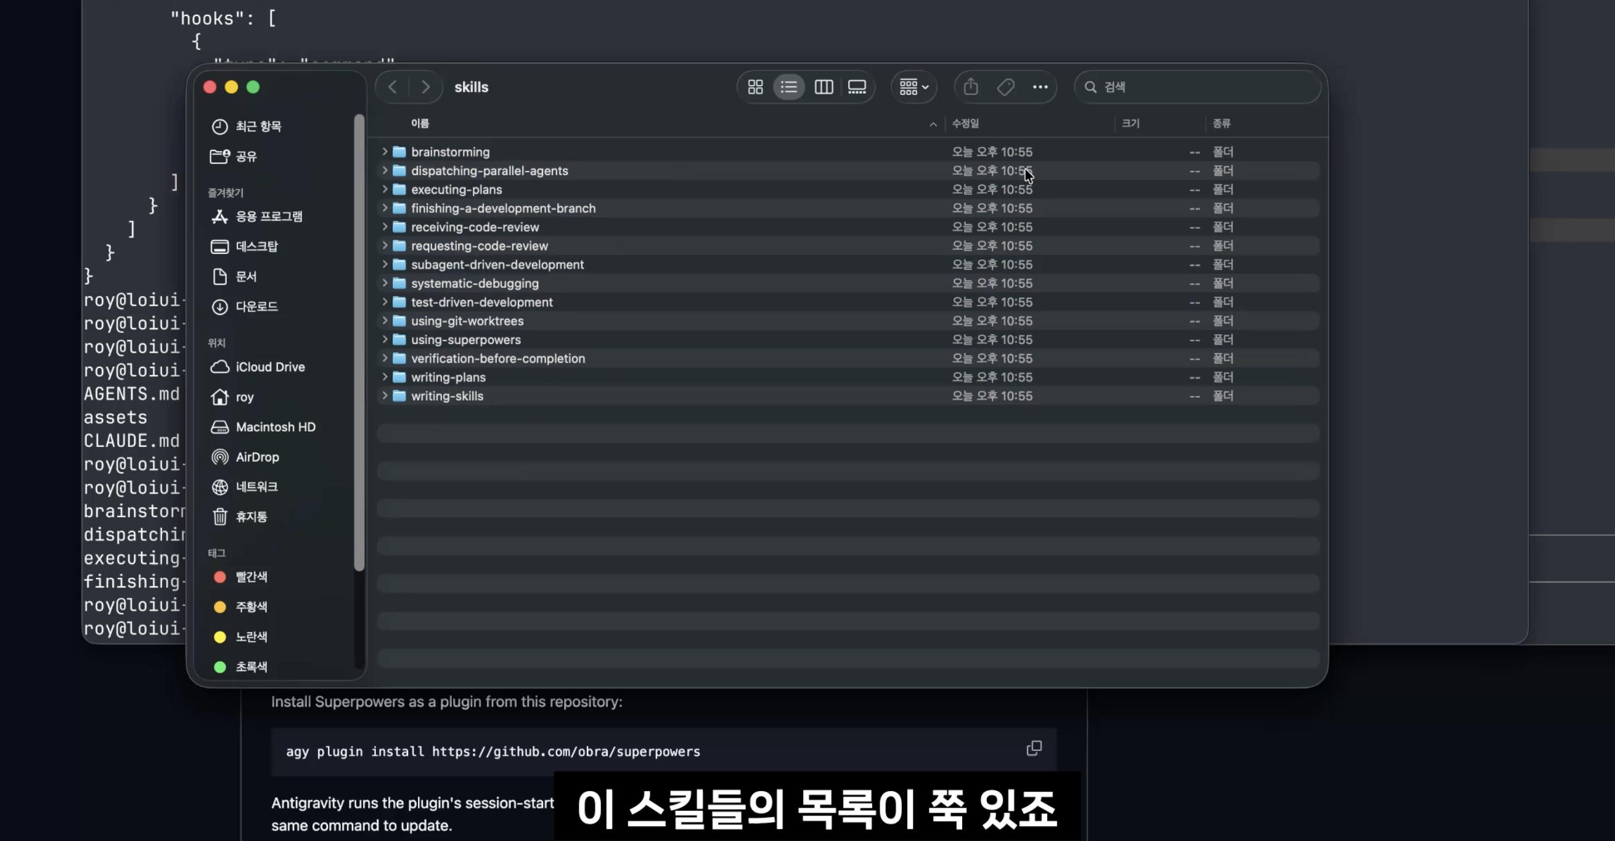This screenshot has height=841, width=1615.
Task: Switch Finder to gallery view
Action: [857, 87]
